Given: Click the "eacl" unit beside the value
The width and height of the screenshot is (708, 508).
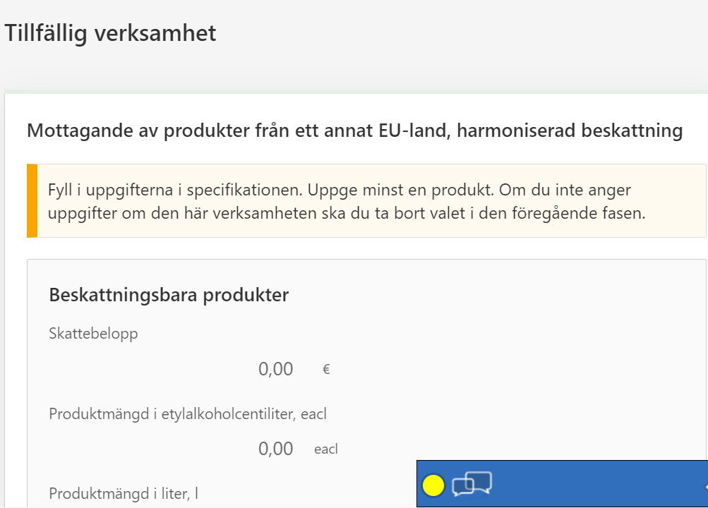Looking at the screenshot, I should click(x=326, y=449).
